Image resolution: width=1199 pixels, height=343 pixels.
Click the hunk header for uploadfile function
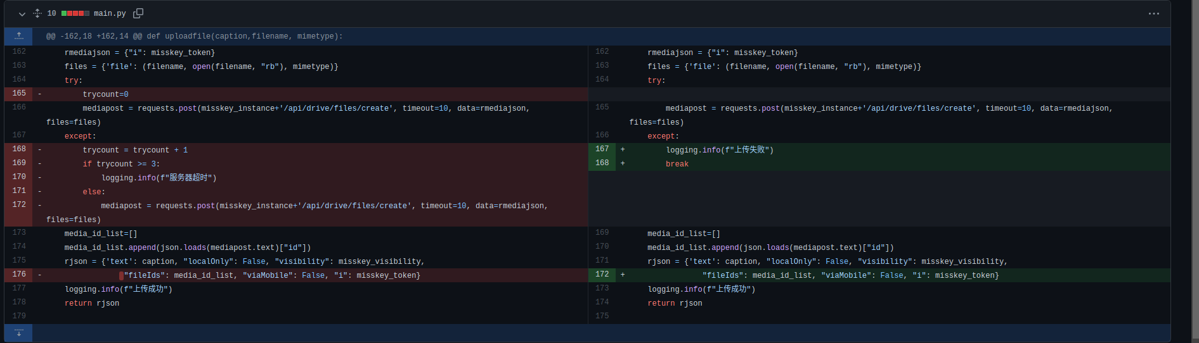point(194,36)
